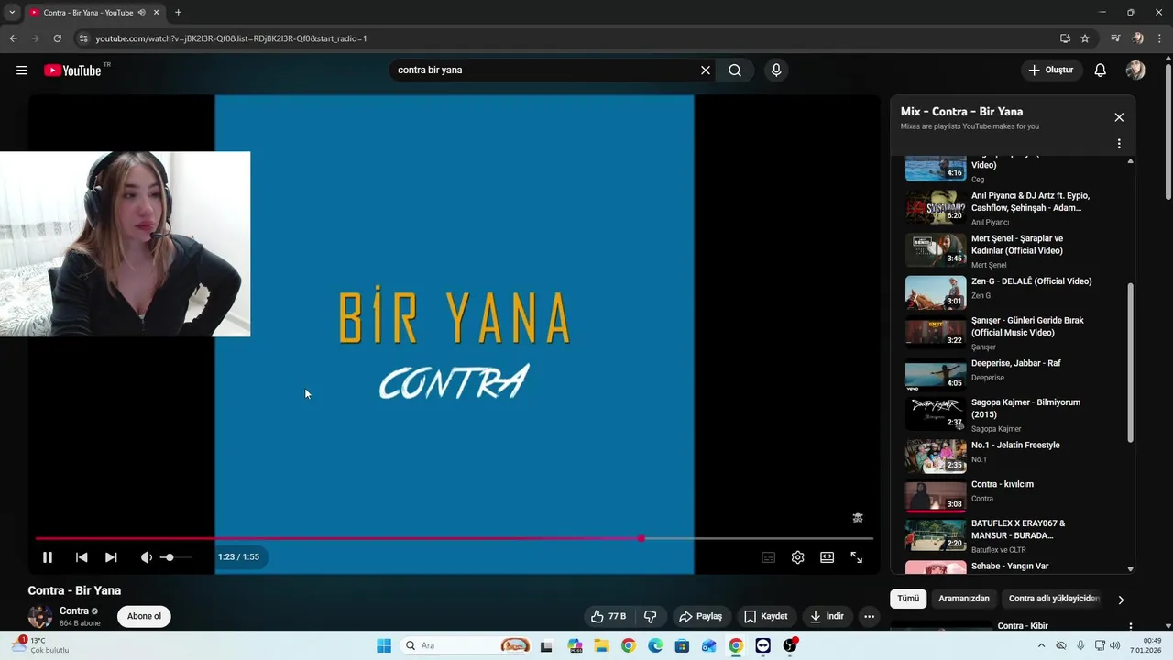Close the Contra - Bir Yana tab
This screenshot has width=1173, height=660.
(x=157, y=12)
